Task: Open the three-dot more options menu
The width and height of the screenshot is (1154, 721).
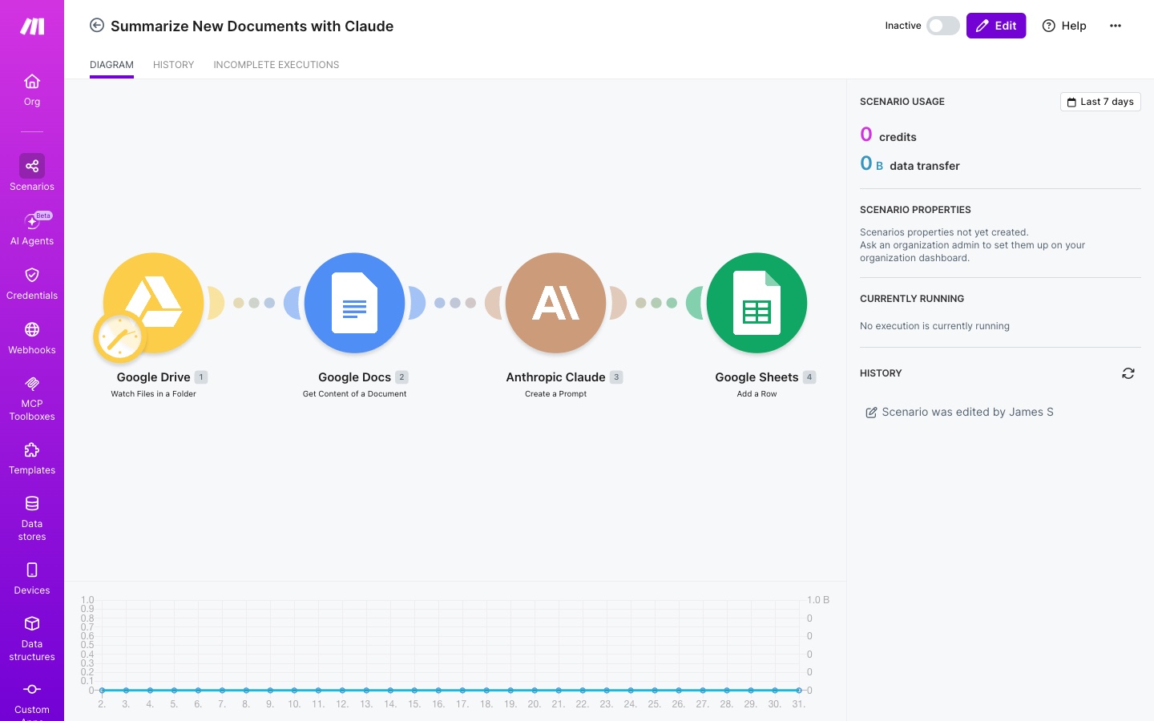Action: [1116, 26]
